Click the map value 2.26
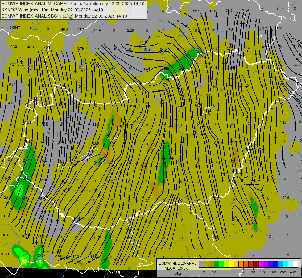 click(x=130, y=30)
